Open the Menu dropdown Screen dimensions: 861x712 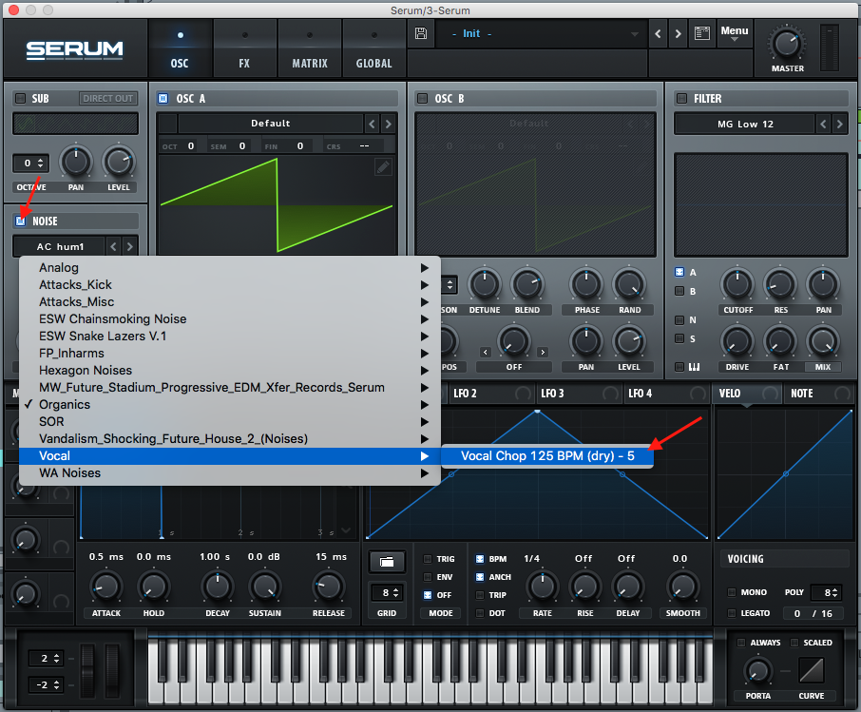(735, 33)
